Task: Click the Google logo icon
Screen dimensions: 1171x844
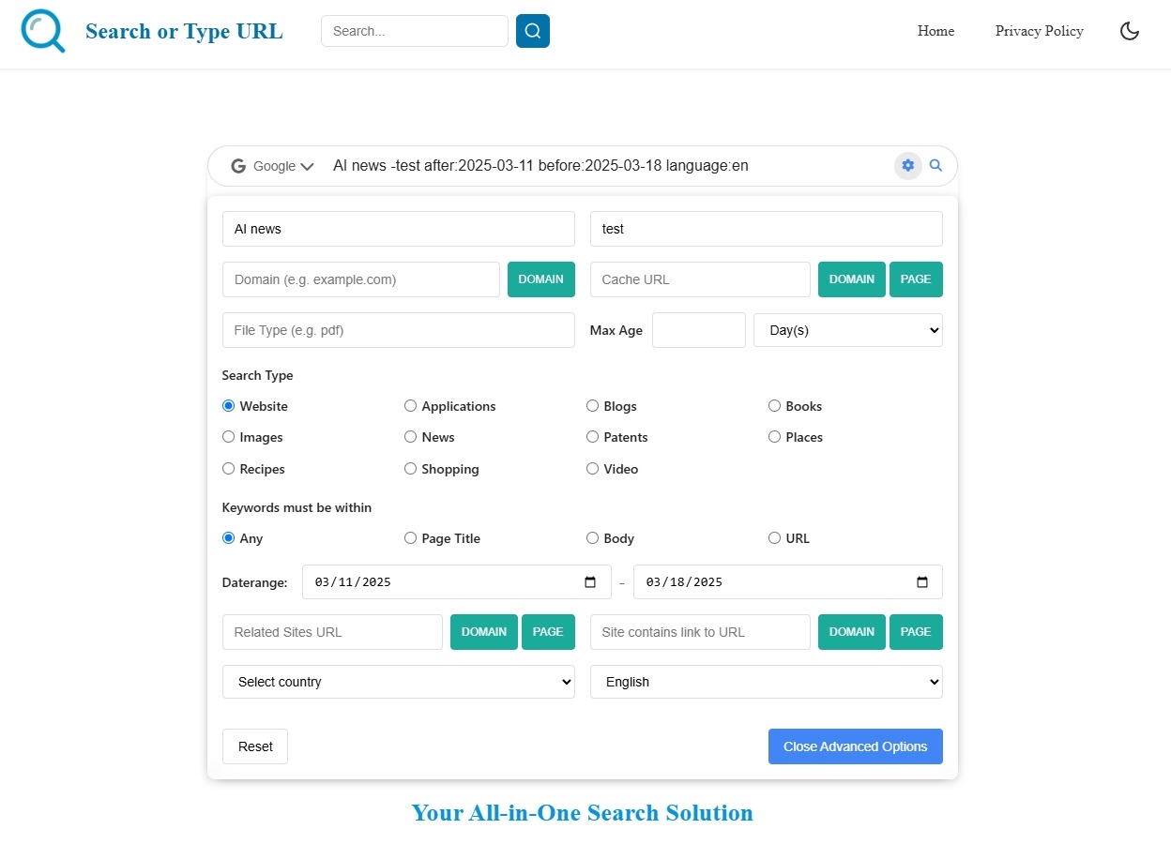Action: tap(238, 166)
